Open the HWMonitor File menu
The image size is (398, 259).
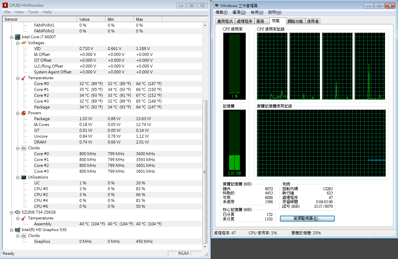point(7,12)
